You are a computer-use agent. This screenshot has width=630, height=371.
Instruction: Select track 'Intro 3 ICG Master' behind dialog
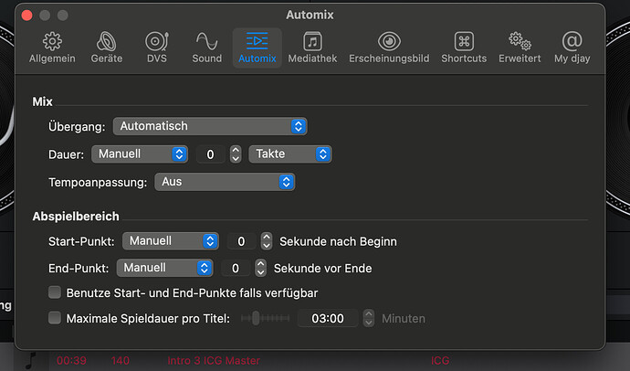[214, 361]
